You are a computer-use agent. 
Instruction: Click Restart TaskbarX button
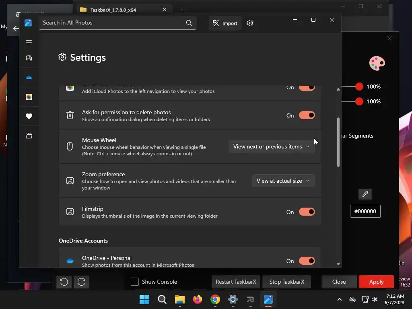coord(236,282)
